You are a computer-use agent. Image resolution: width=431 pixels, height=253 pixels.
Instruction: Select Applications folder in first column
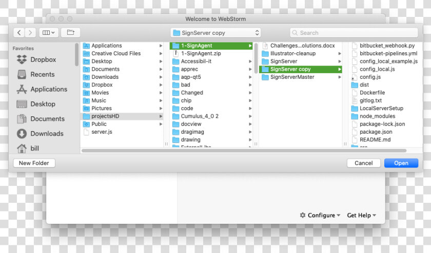(x=122, y=46)
